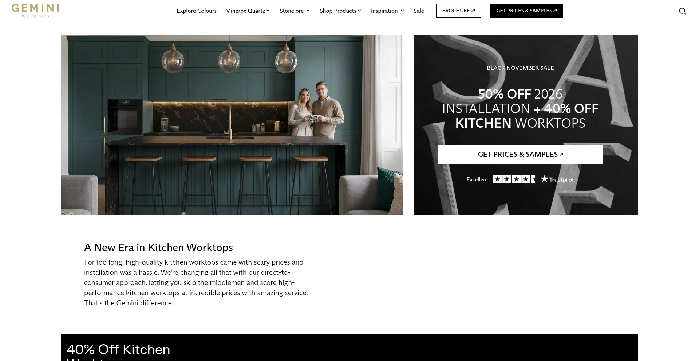699x361 pixels.
Task: Go to Explore Colours page
Action: tap(197, 11)
